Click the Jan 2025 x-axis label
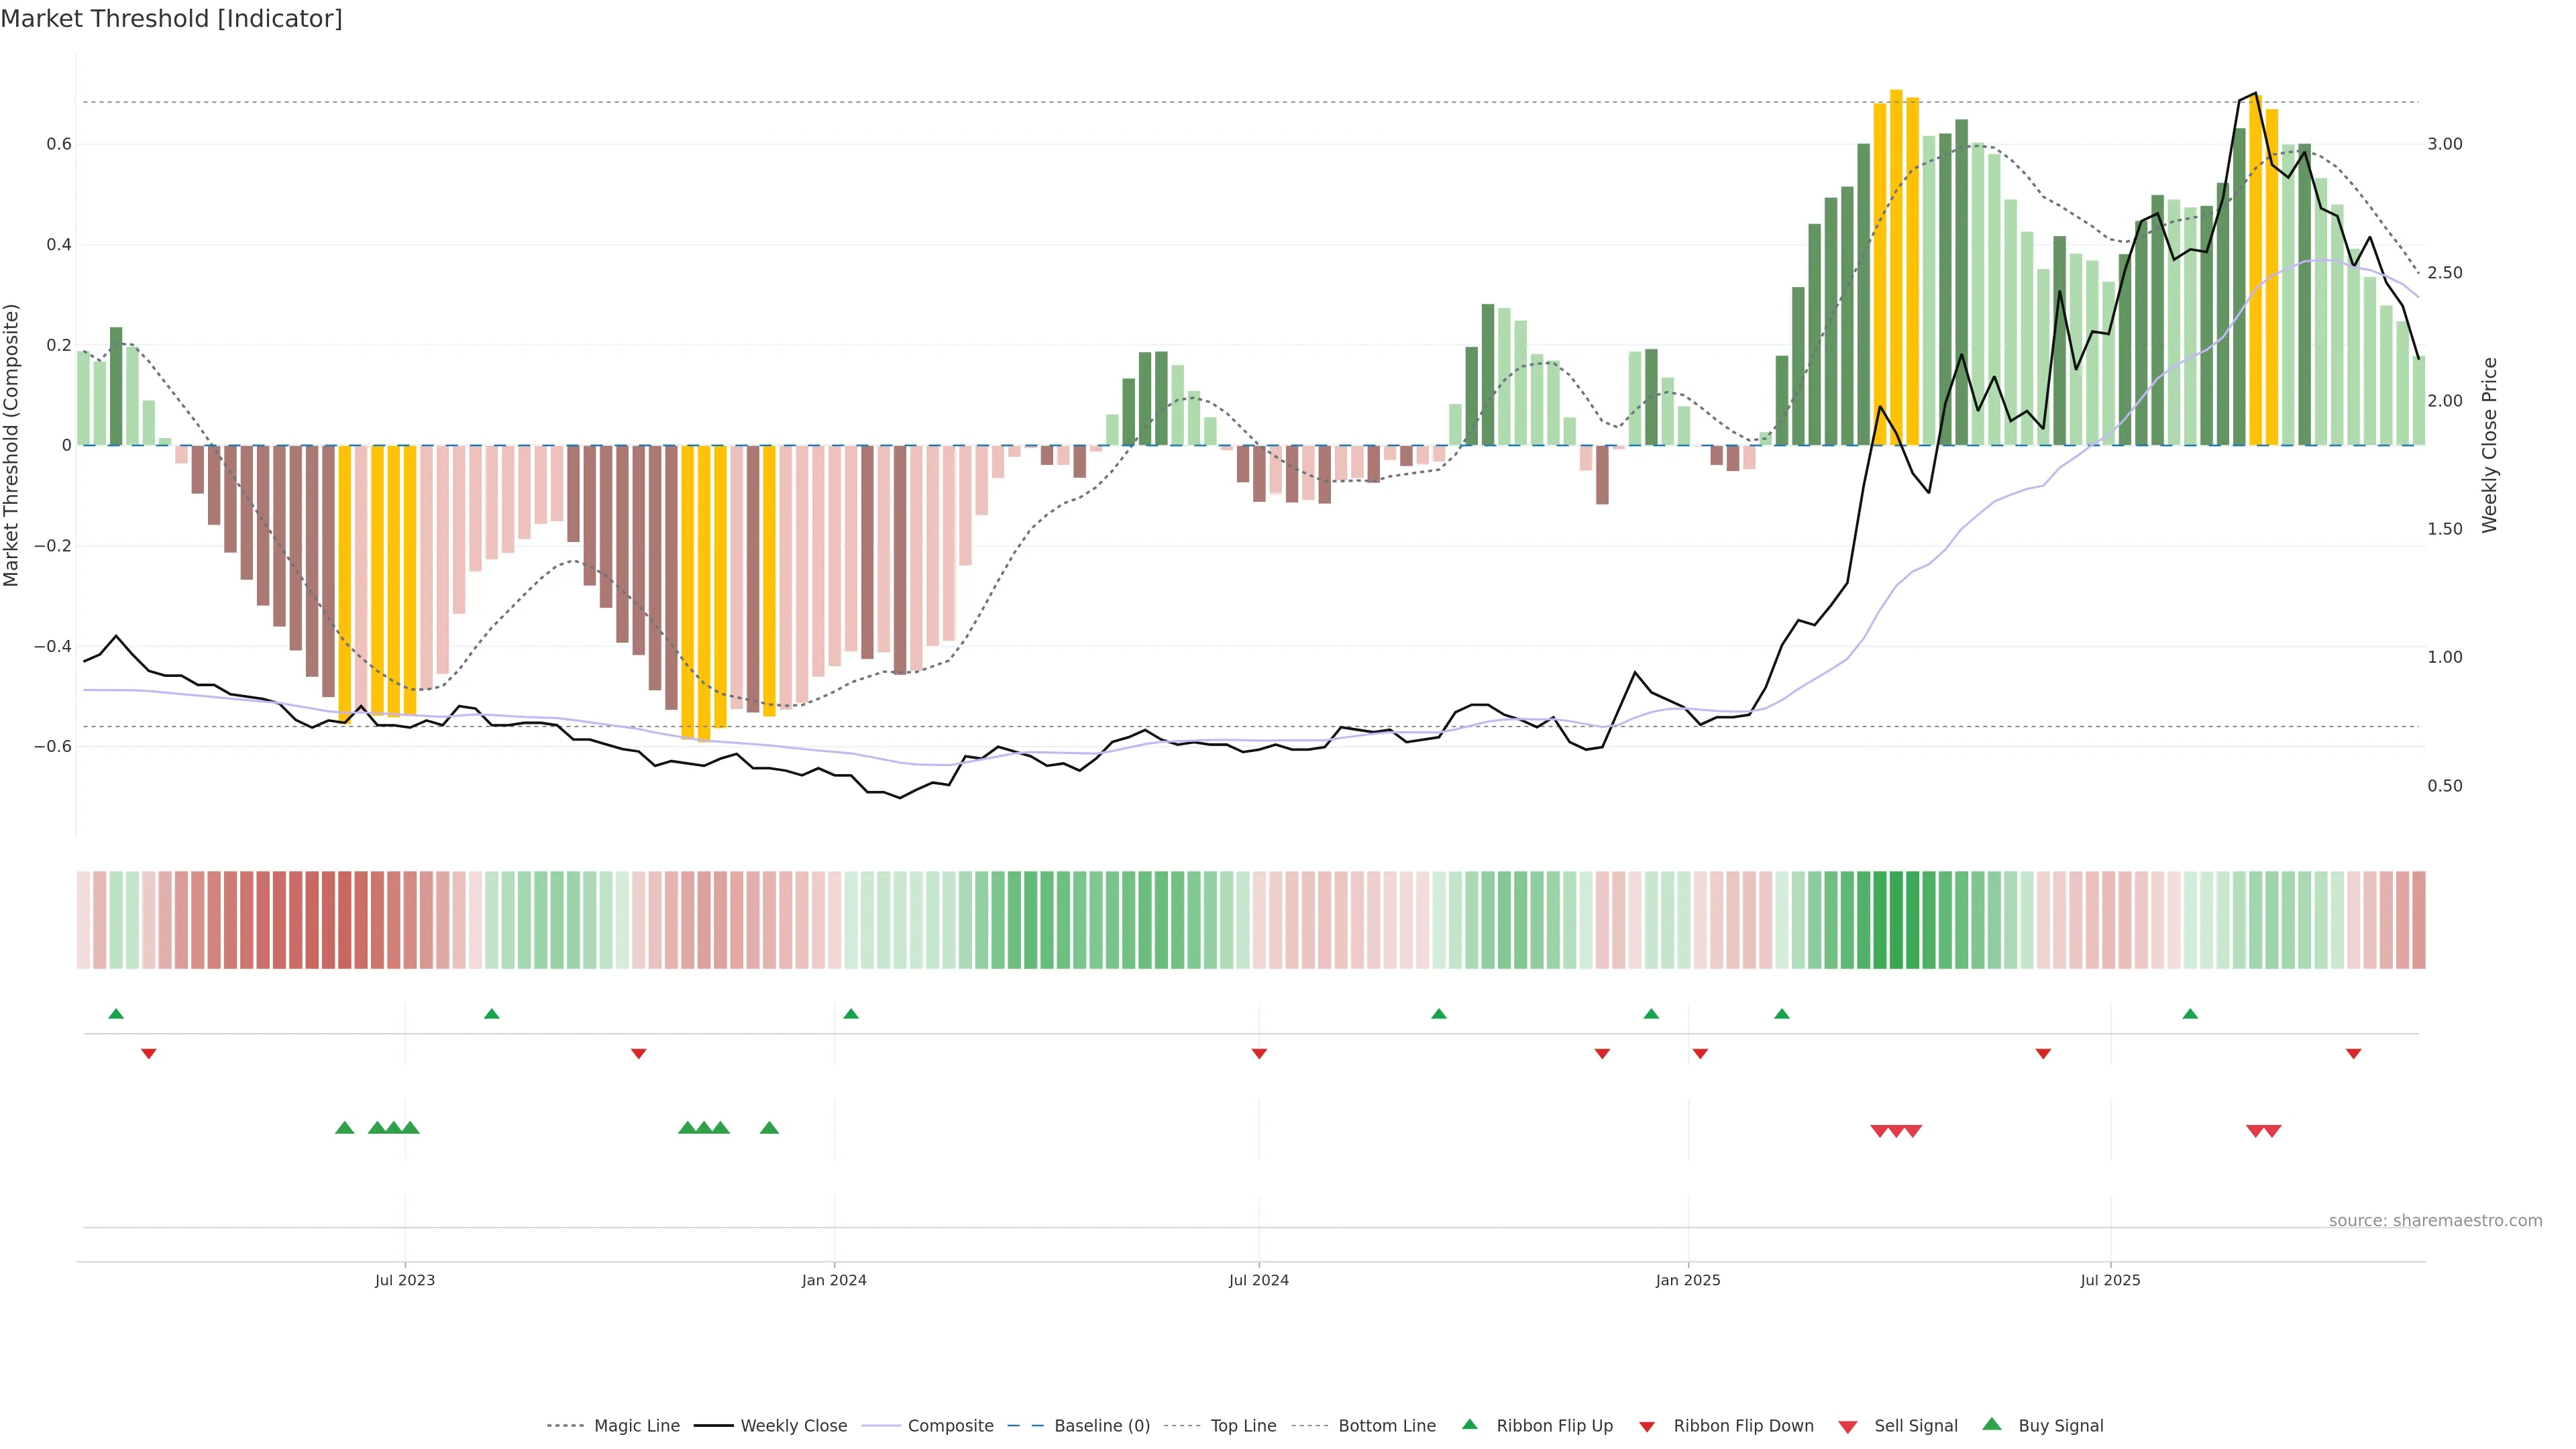This screenshot has width=2576, height=1449. [1688, 1280]
